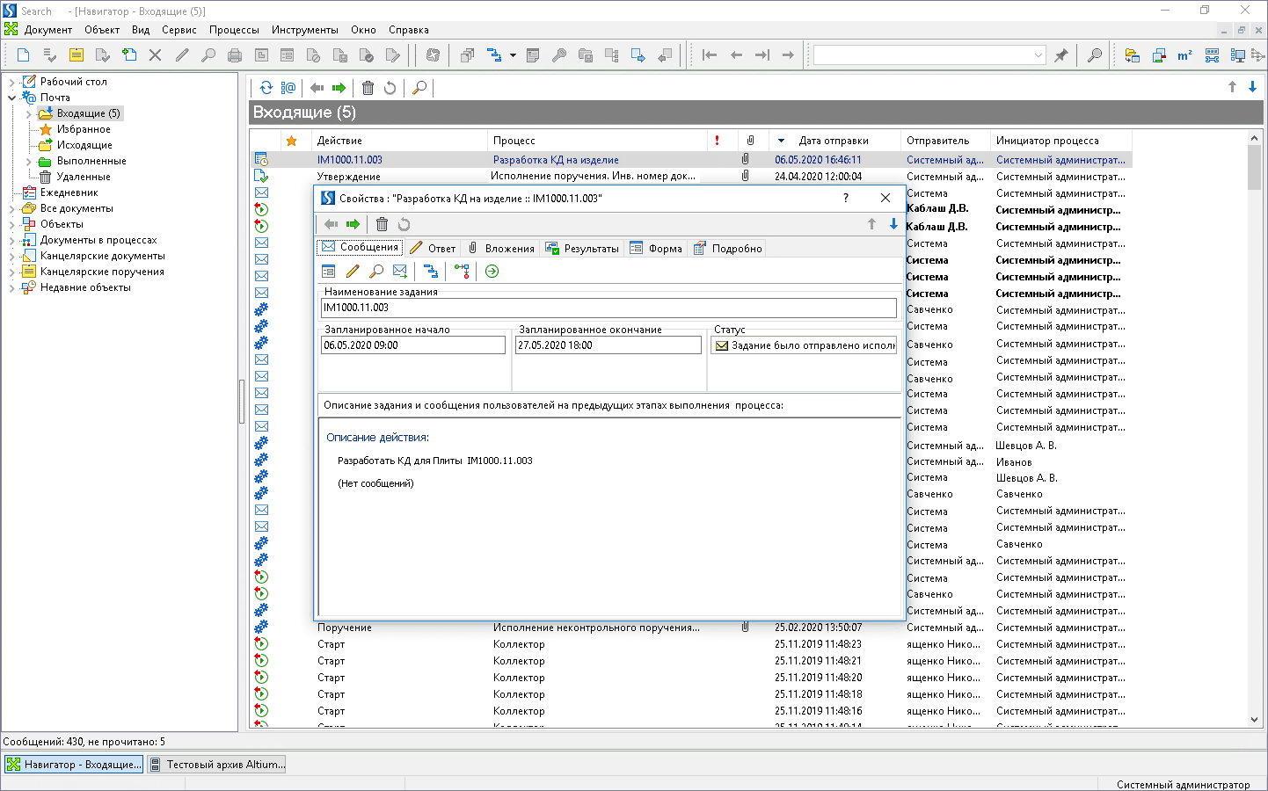Viewport: 1268px width, 791px height.
Task: Click the pencil edit icon in Сообщения toolbar
Action: pos(353,272)
